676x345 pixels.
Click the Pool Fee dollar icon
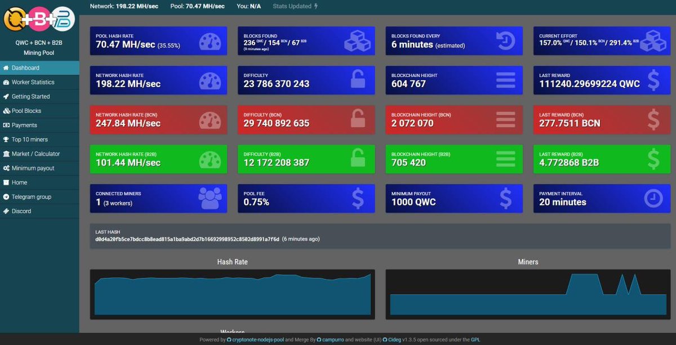(357, 199)
